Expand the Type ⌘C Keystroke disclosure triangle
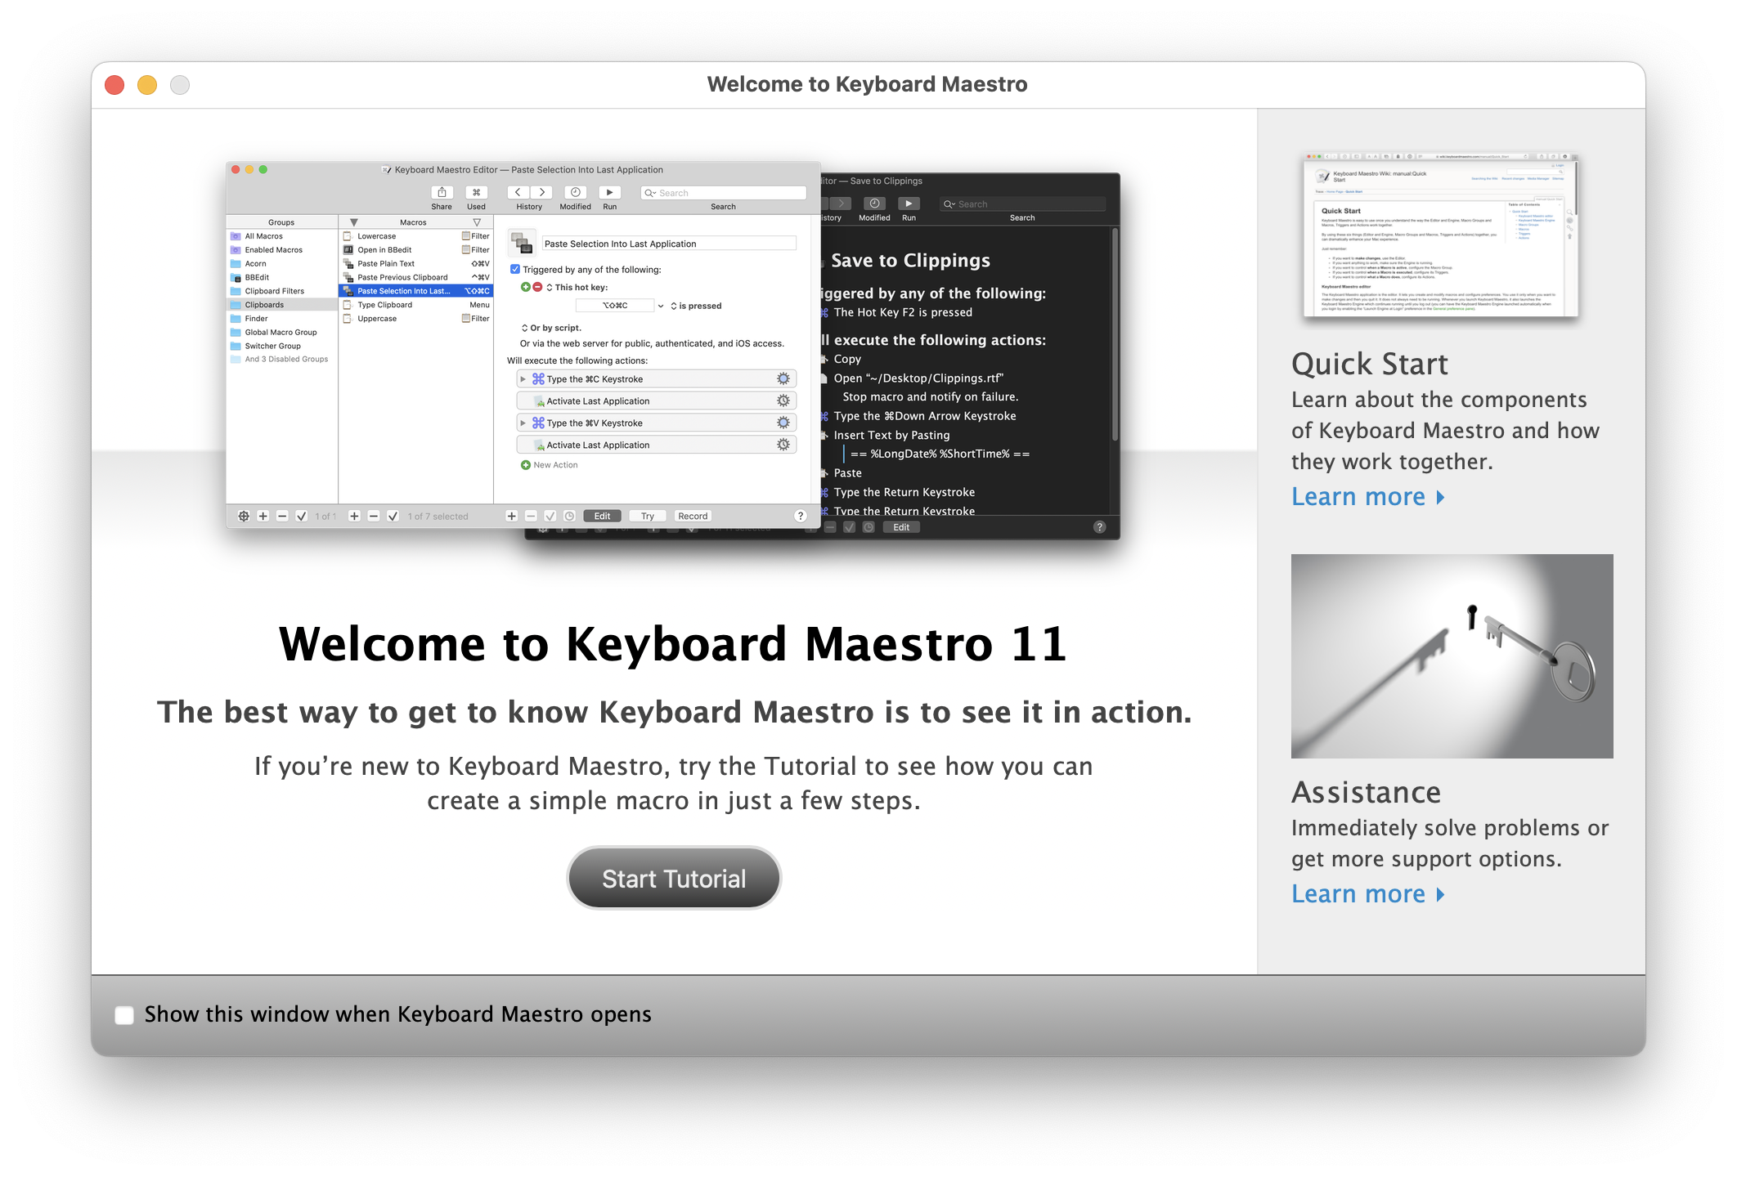Screen dimensions: 1737x1177 coord(523,379)
